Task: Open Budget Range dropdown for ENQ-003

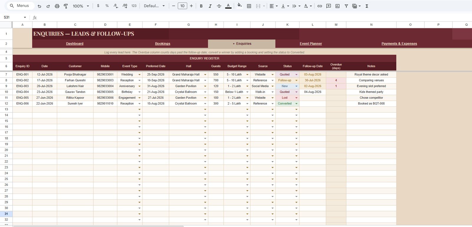Action: (x=248, y=86)
